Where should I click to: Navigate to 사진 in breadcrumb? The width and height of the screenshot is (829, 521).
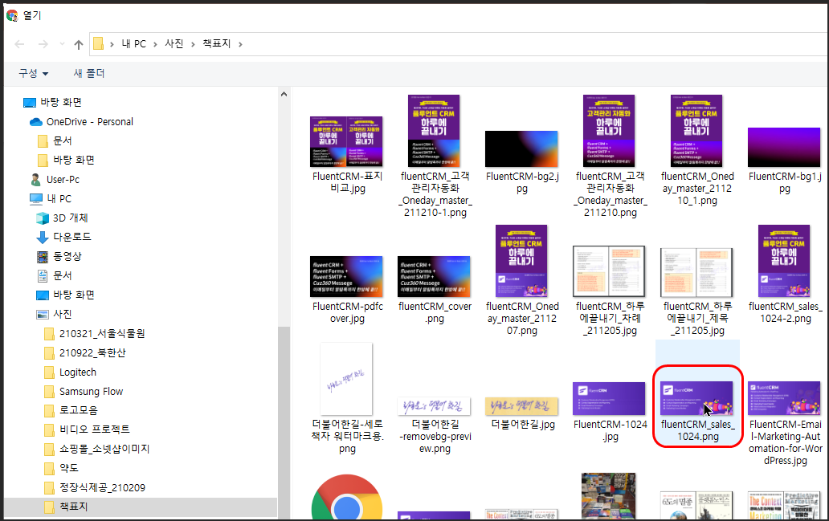click(174, 43)
